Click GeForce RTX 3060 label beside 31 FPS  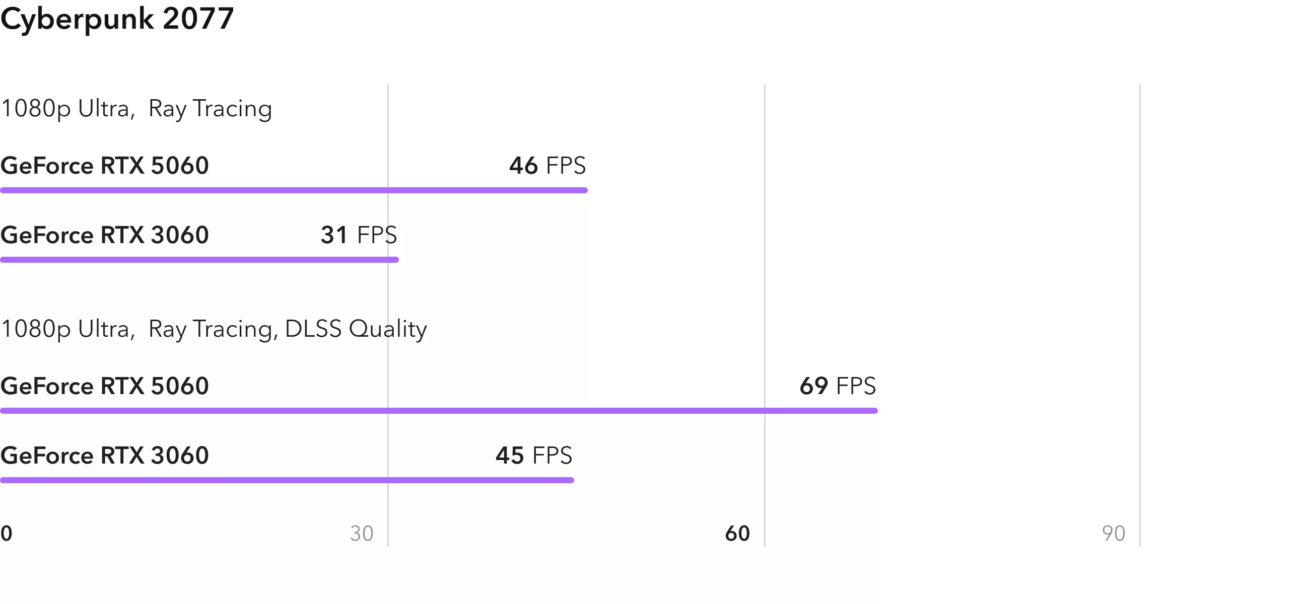104,235
